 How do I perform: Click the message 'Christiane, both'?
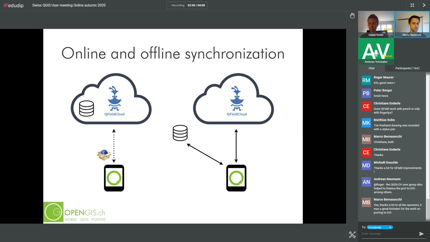pos(383,142)
